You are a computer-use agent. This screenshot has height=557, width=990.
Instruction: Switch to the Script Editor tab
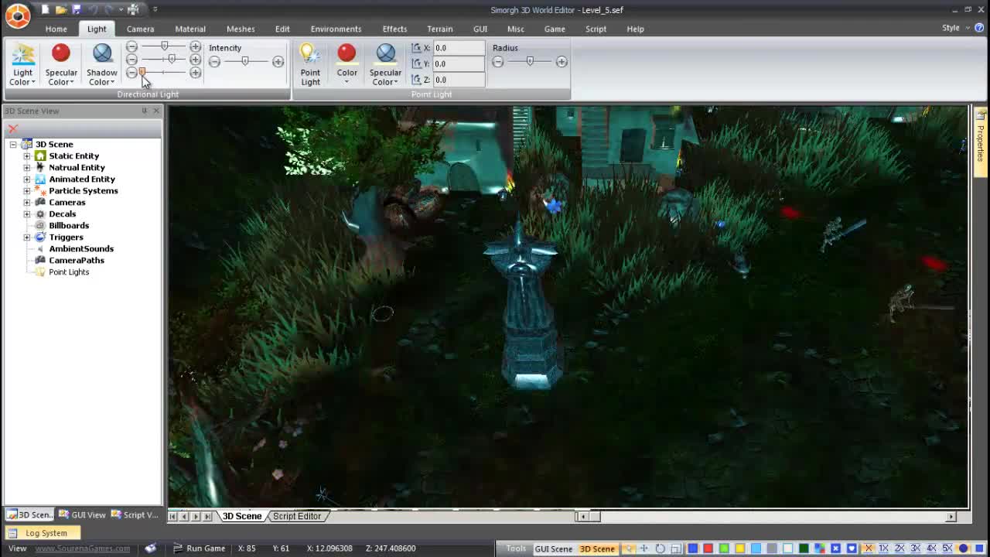pos(298,516)
